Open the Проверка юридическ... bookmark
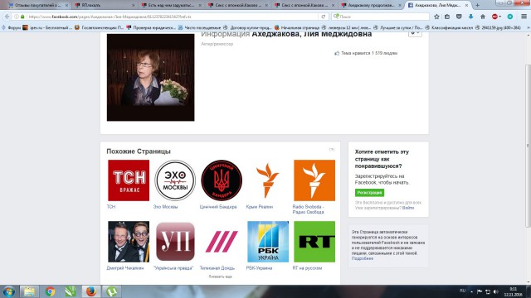This screenshot has width=531, height=298. [x=151, y=27]
